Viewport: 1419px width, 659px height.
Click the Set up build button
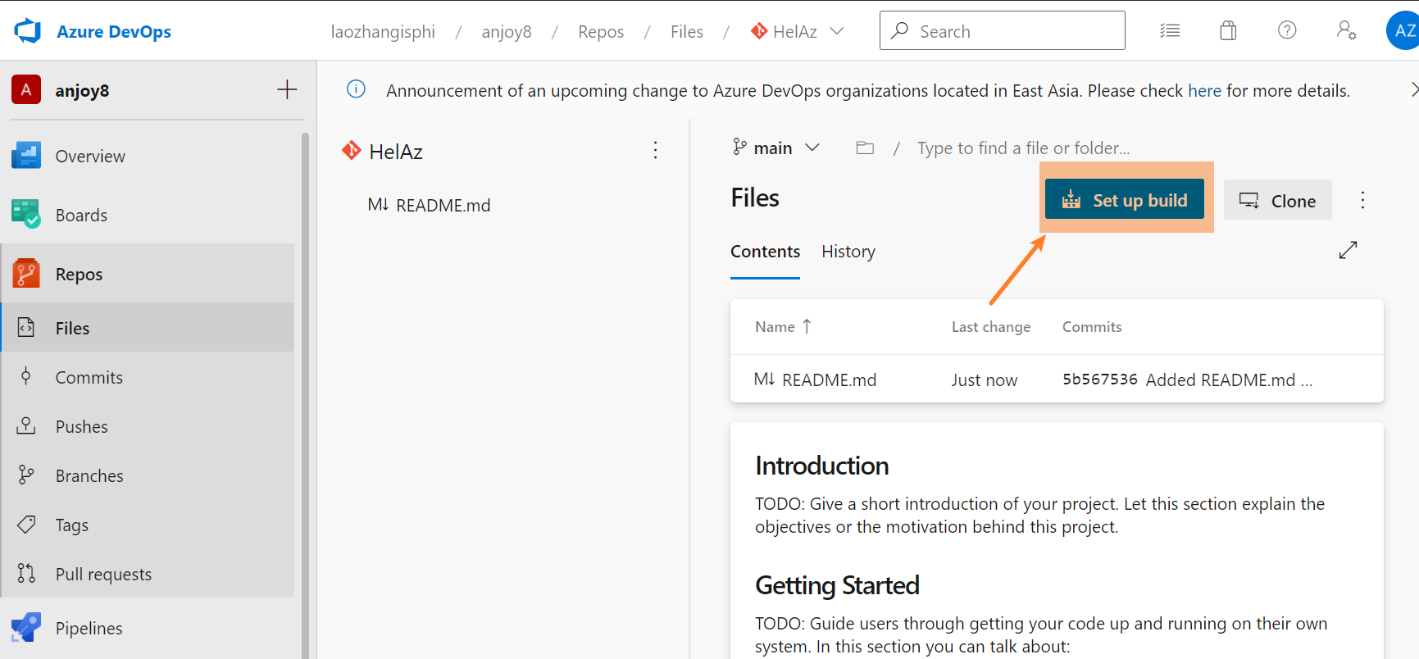pos(1125,199)
